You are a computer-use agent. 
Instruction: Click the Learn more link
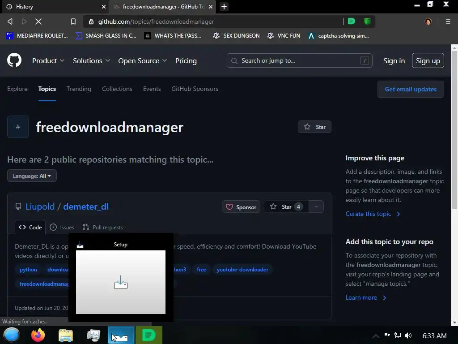(x=366, y=297)
